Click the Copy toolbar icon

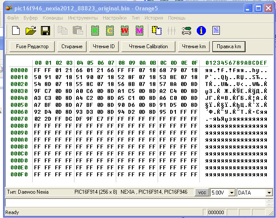click(63, 30)
